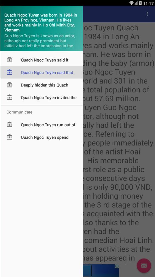Viewport: 155px width, 277px height.
Task: Tap the ad info icon on banner
Action: click(117, 266)
